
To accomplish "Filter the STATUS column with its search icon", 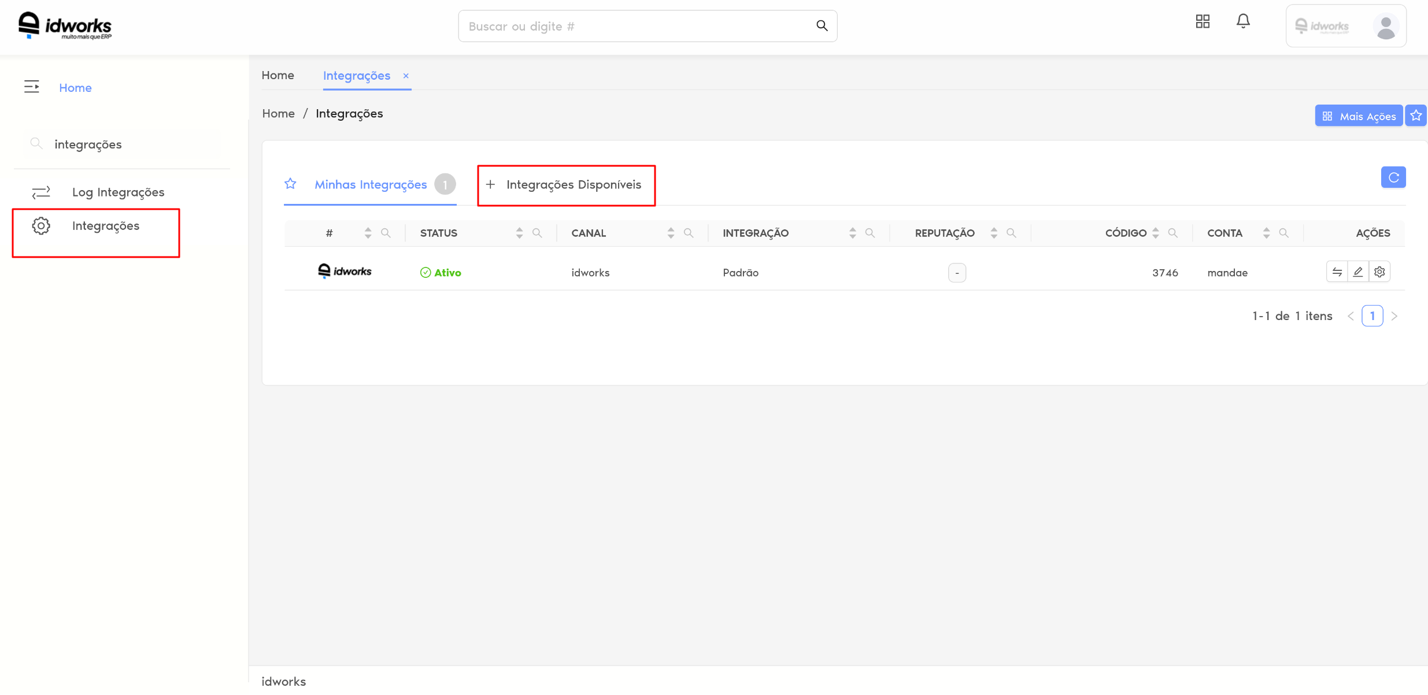I will [x=537, y=233].
